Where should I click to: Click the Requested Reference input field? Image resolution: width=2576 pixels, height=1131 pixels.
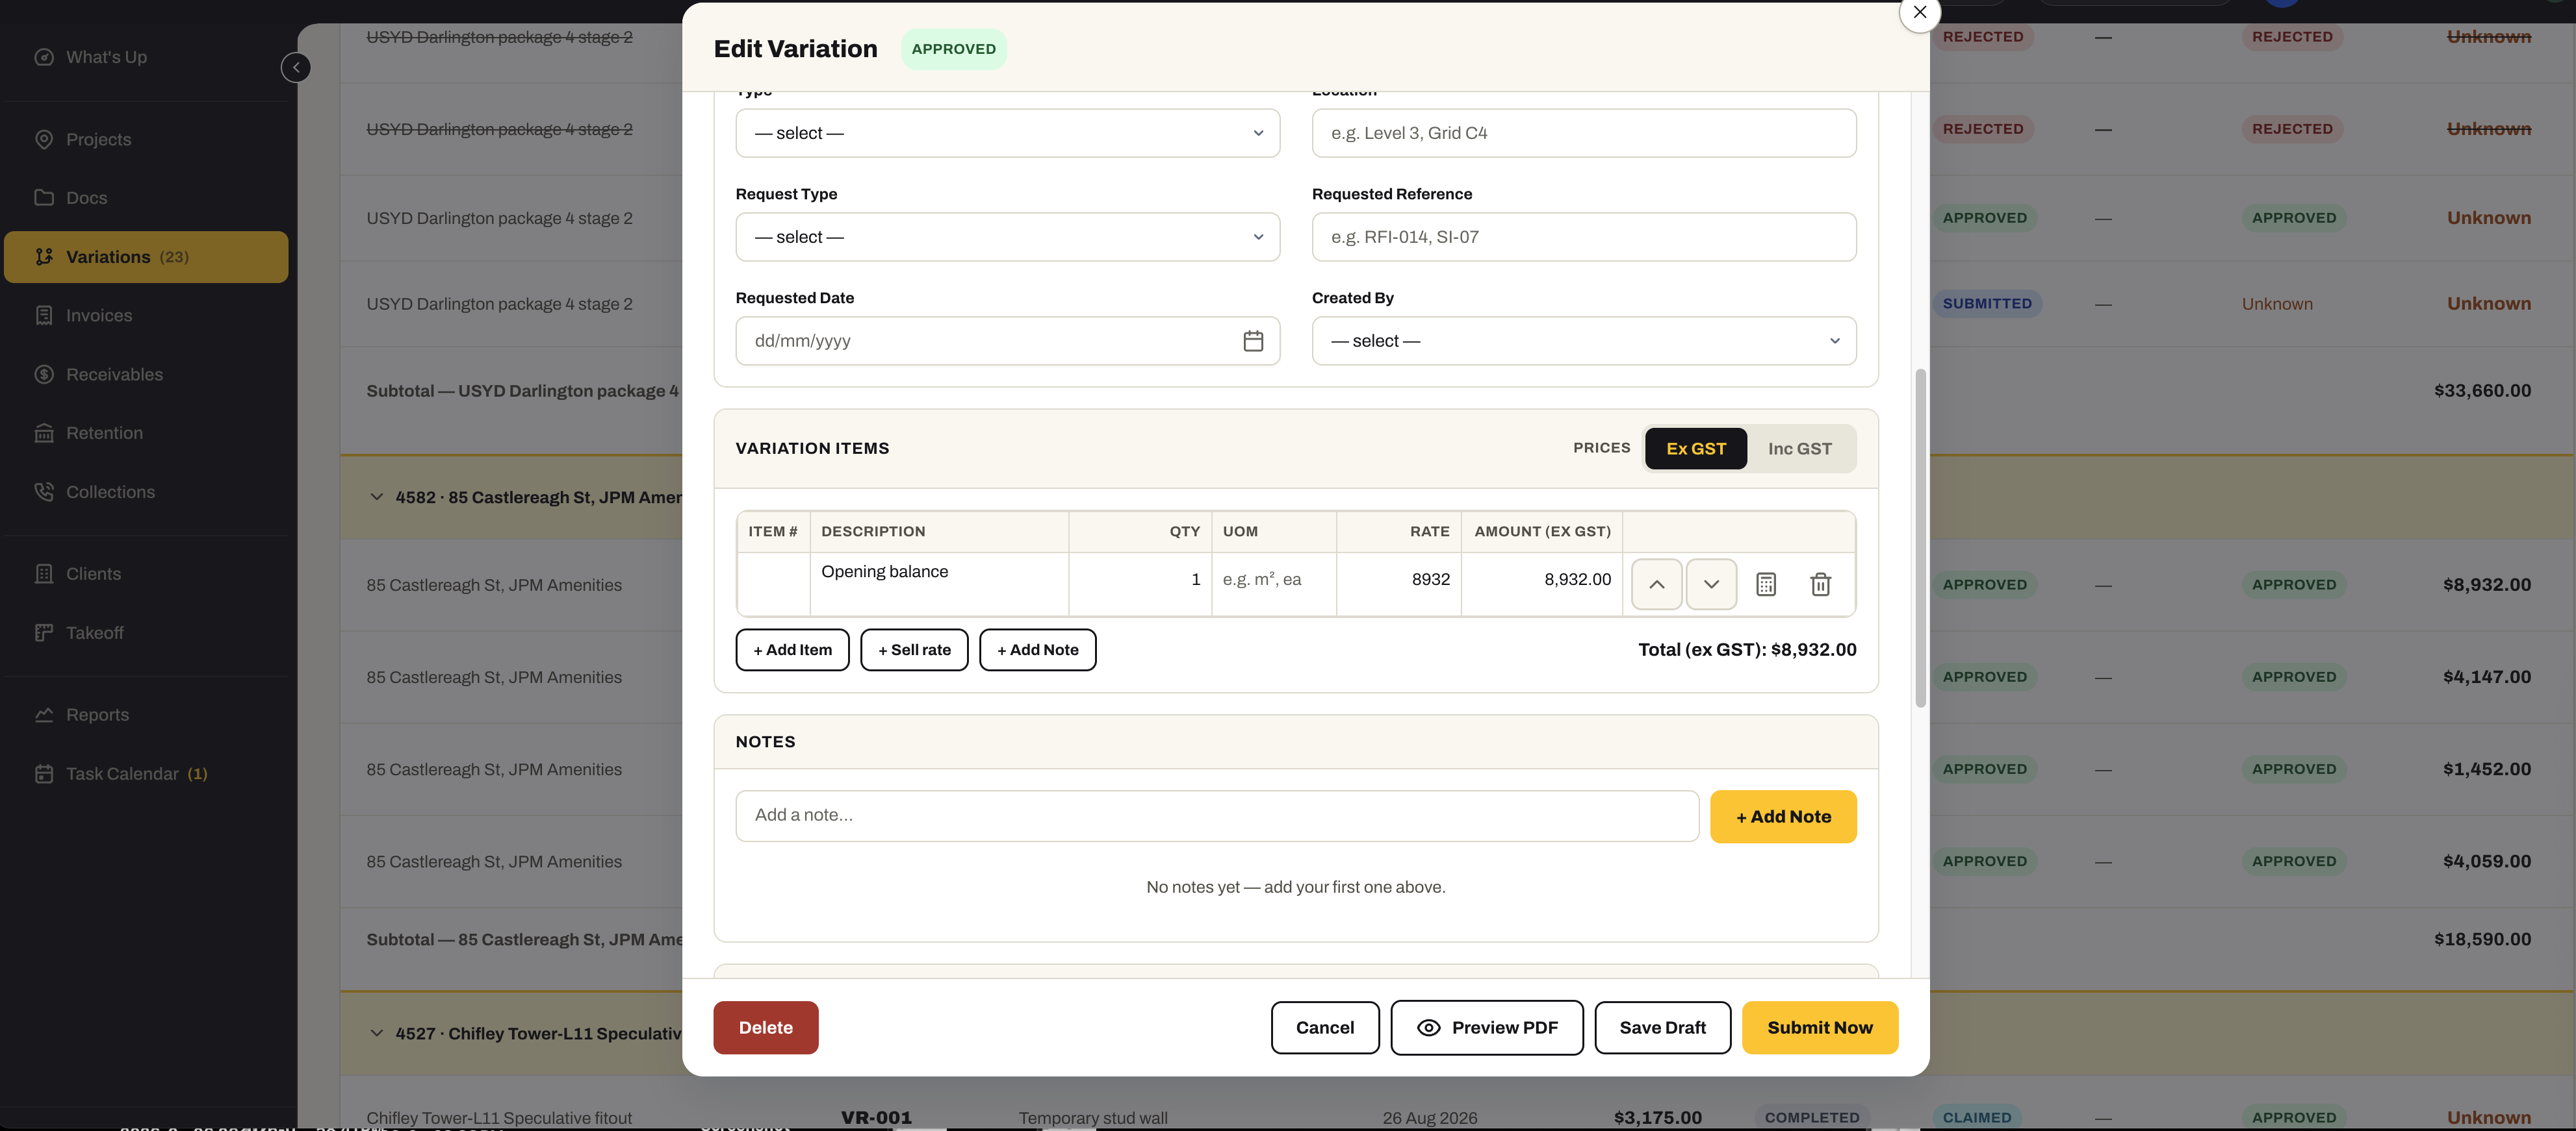1584,237
